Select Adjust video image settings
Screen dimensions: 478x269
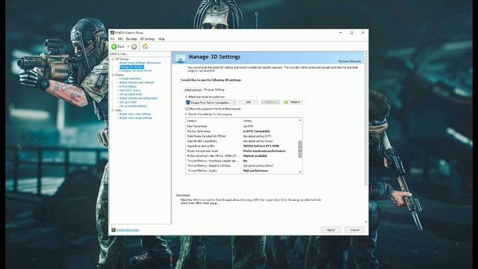click(x=136, y=118)
